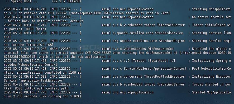Image resolution: width=234 pixels, height=104 pixels.
Task: Click 'JVM running for 3.921' text
Action: pyautogui.click(x=60, y=96)
